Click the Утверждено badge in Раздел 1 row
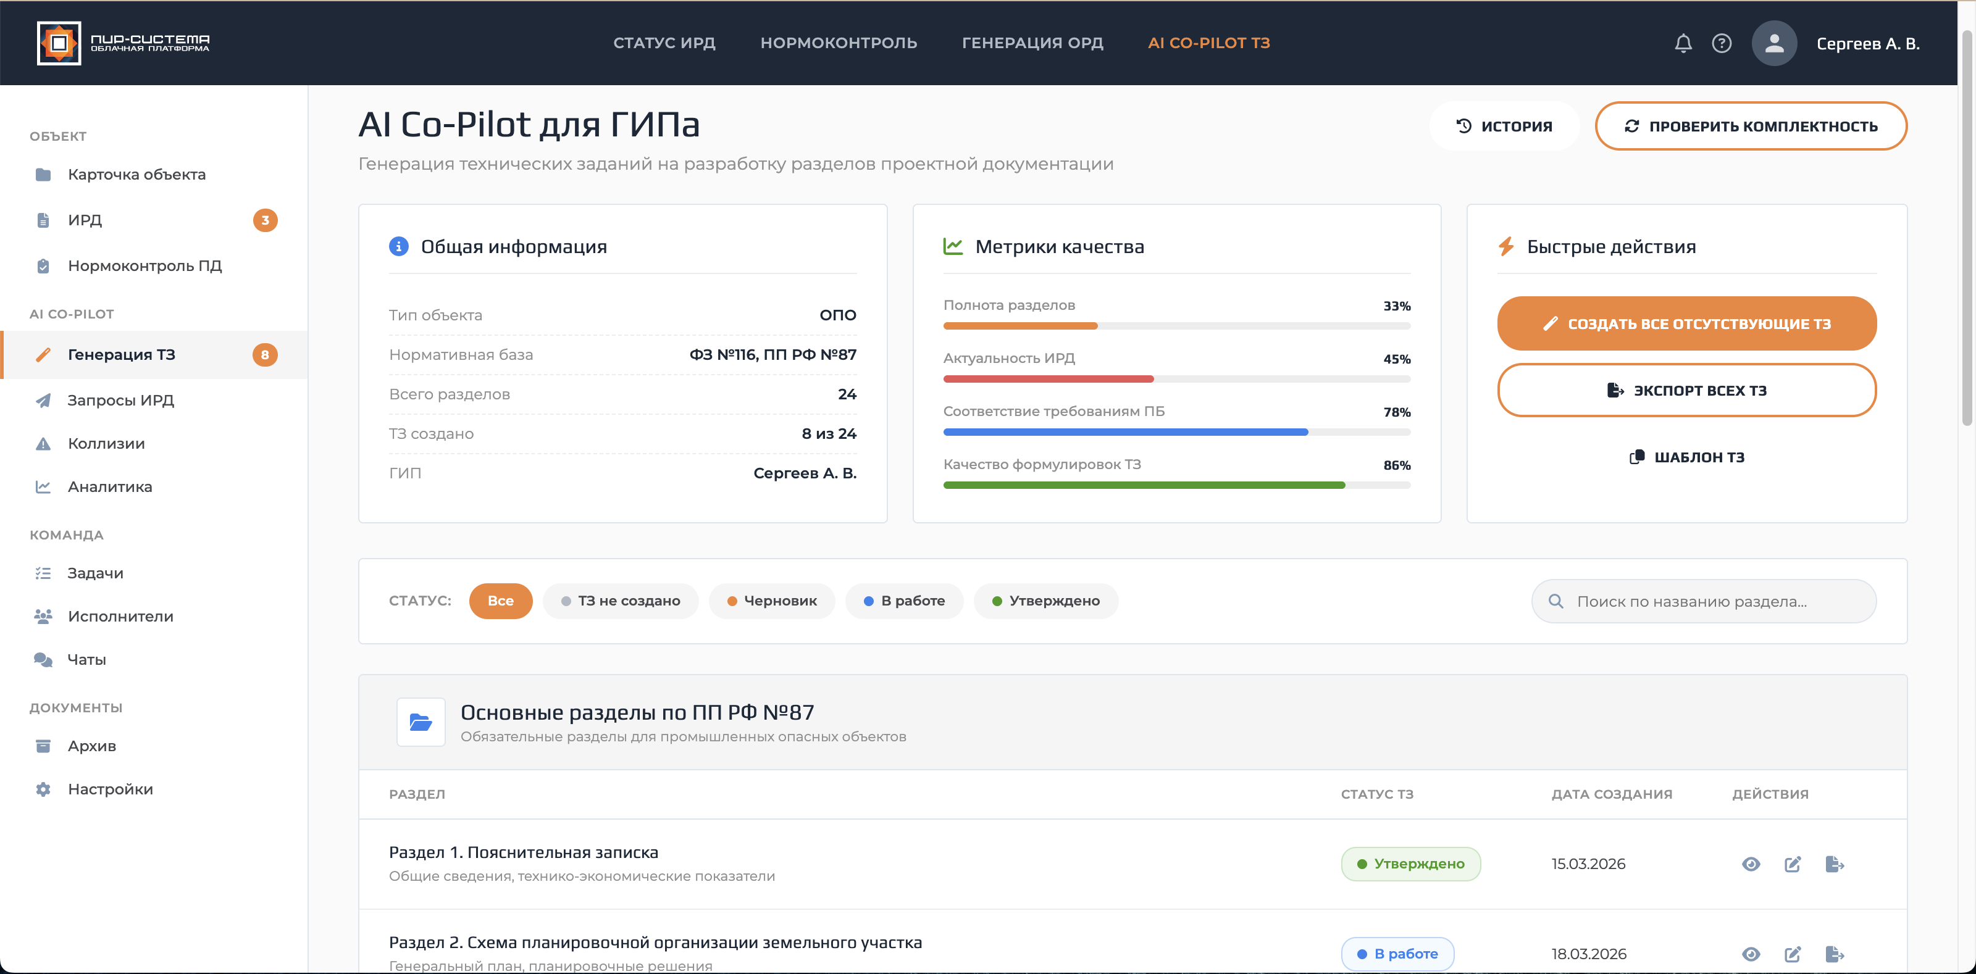 pyautogui.click(x=1410, y=864)
